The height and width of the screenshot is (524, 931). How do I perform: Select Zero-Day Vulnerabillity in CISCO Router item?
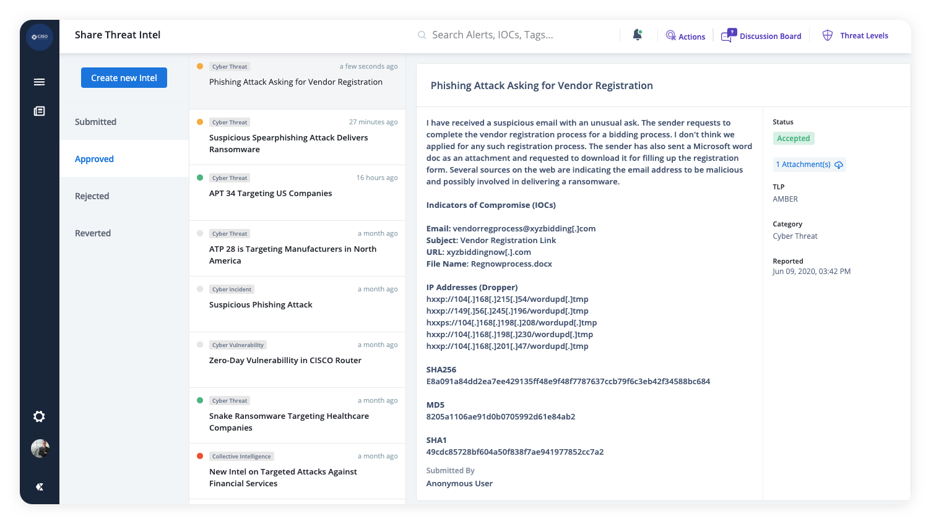tap(297, 360)
